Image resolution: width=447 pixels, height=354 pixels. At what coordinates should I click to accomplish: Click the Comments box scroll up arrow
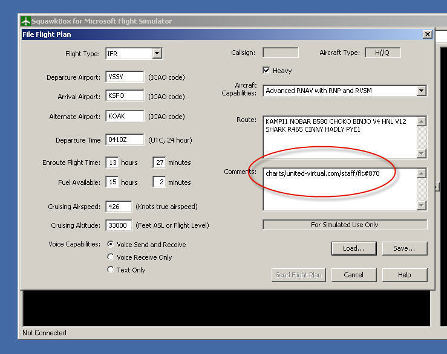coord(422,173)
